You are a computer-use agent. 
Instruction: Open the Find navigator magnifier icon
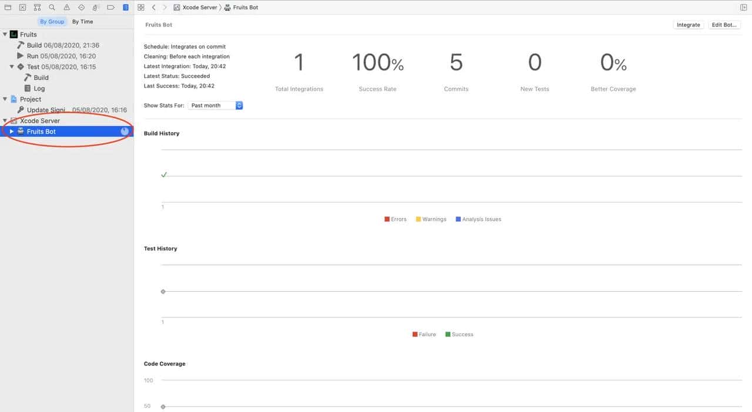(52, 8)
